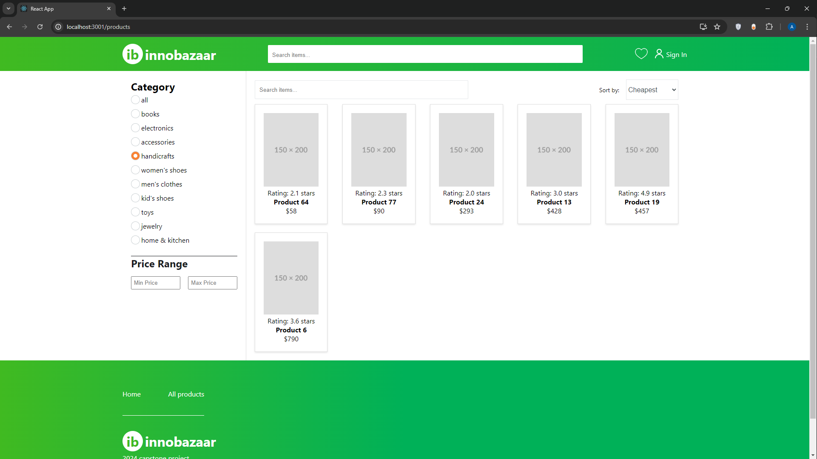Choose the women's shoes category
The width and height of the screenshot is (817, 459).
pyautogui.click(x=135, y=170)
